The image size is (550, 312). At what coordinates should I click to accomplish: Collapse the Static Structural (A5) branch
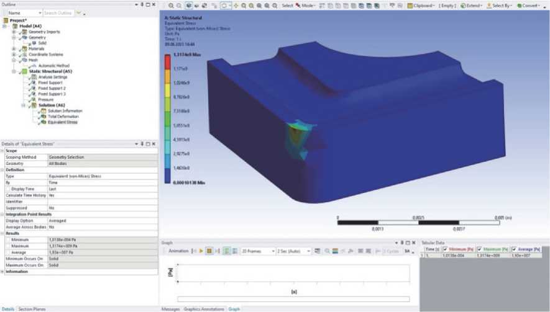click(x=14, y=71)
